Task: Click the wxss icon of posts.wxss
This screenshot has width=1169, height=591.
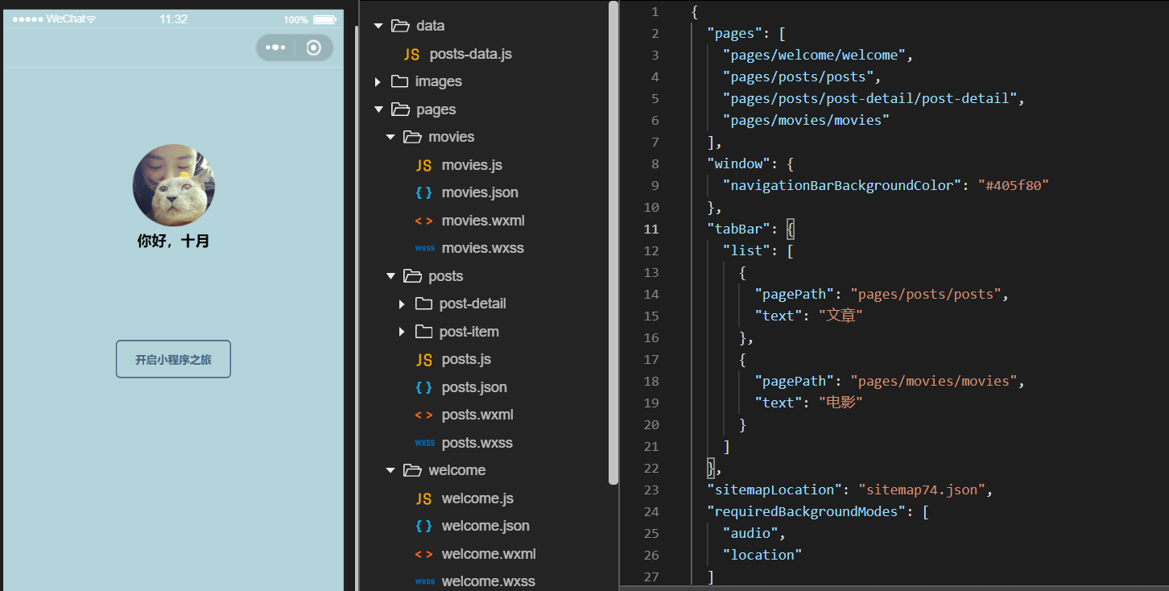Action: [x=424, y=443]
